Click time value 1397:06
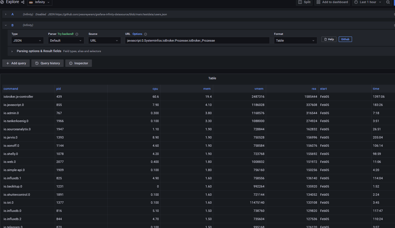395x228 pixels. [x=379, y=97]
